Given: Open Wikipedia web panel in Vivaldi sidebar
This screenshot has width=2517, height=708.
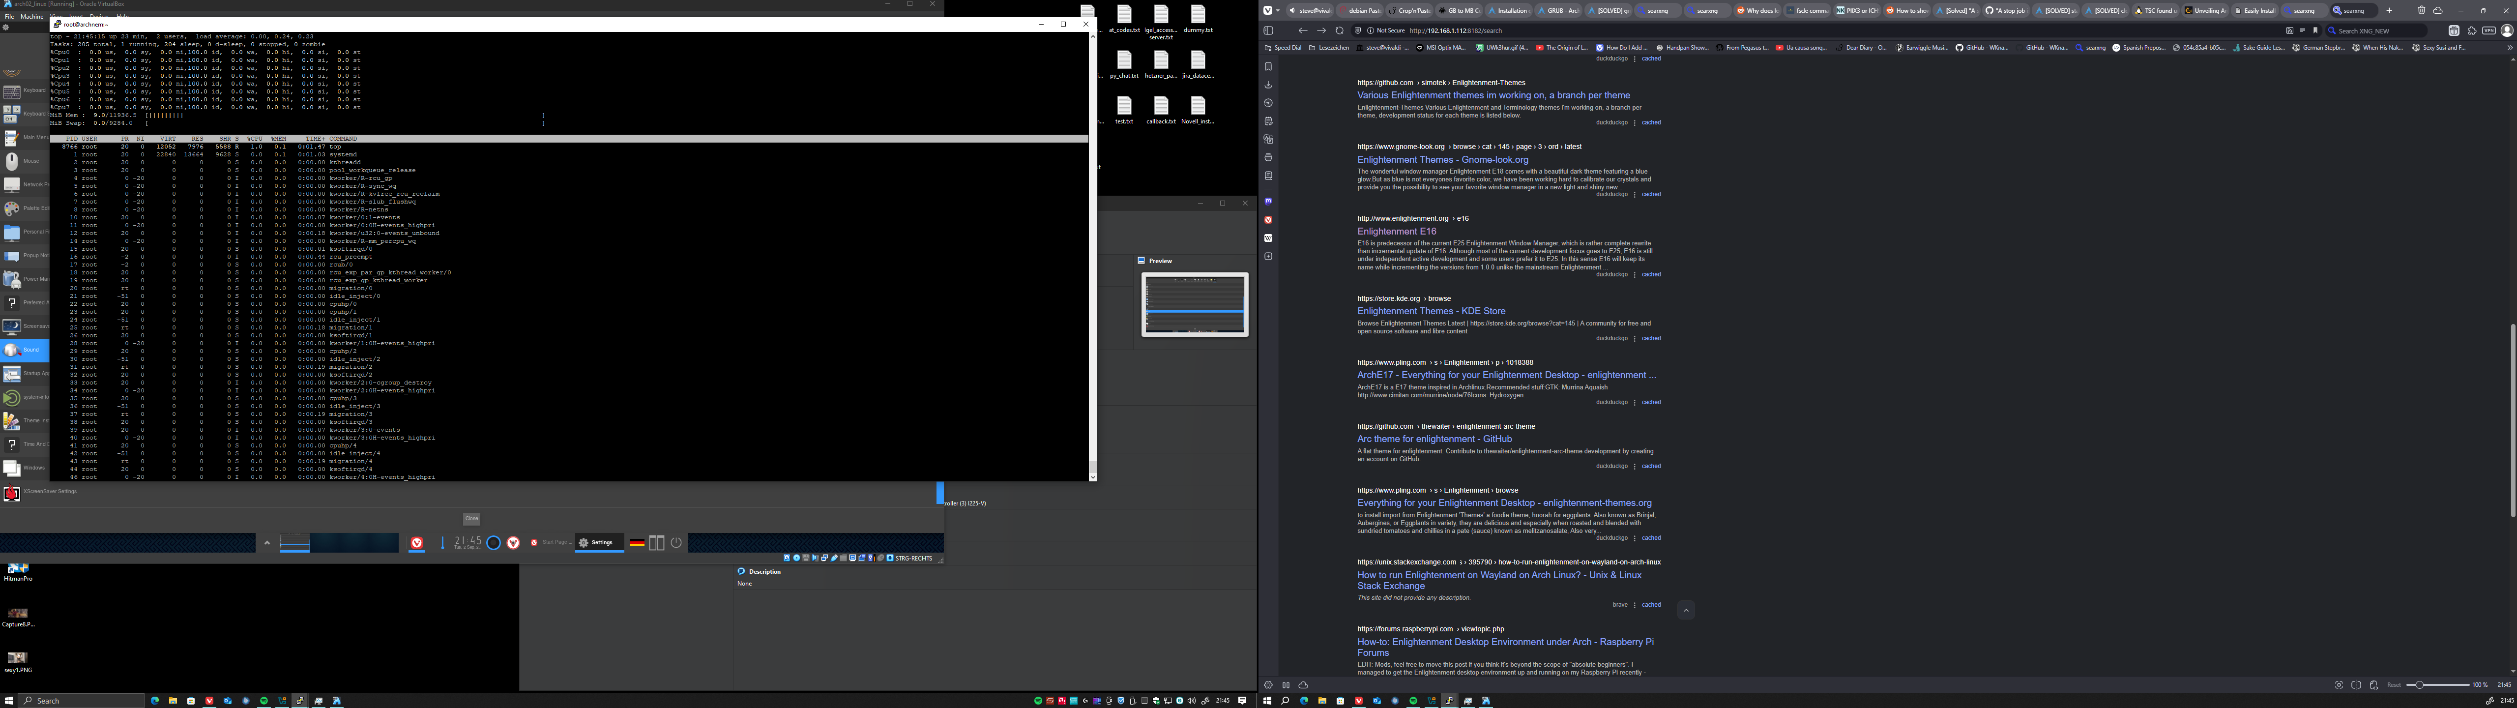Looking at the screenshot, I should [1268, 237].
